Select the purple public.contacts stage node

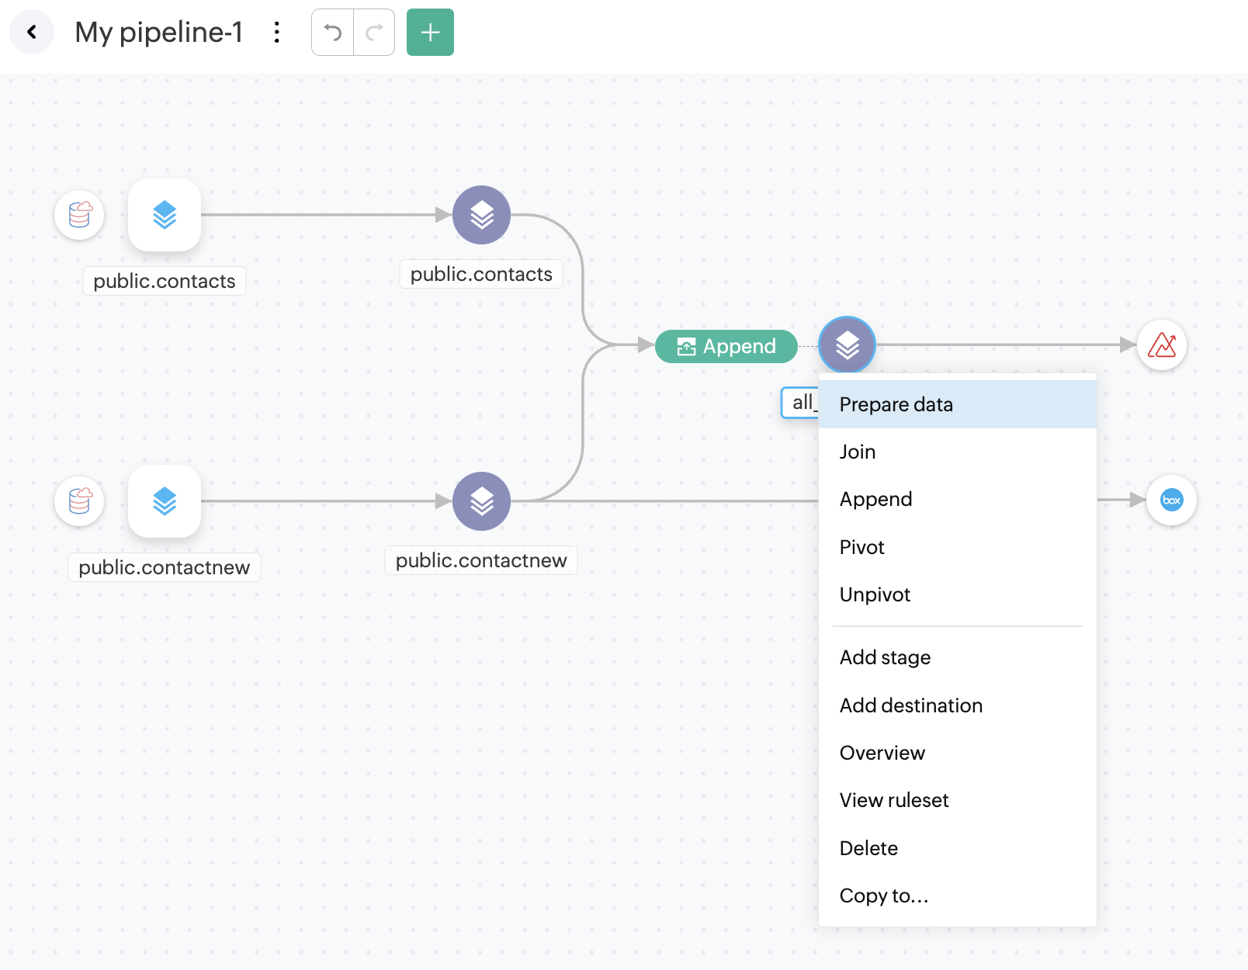(x=481, y=215)
